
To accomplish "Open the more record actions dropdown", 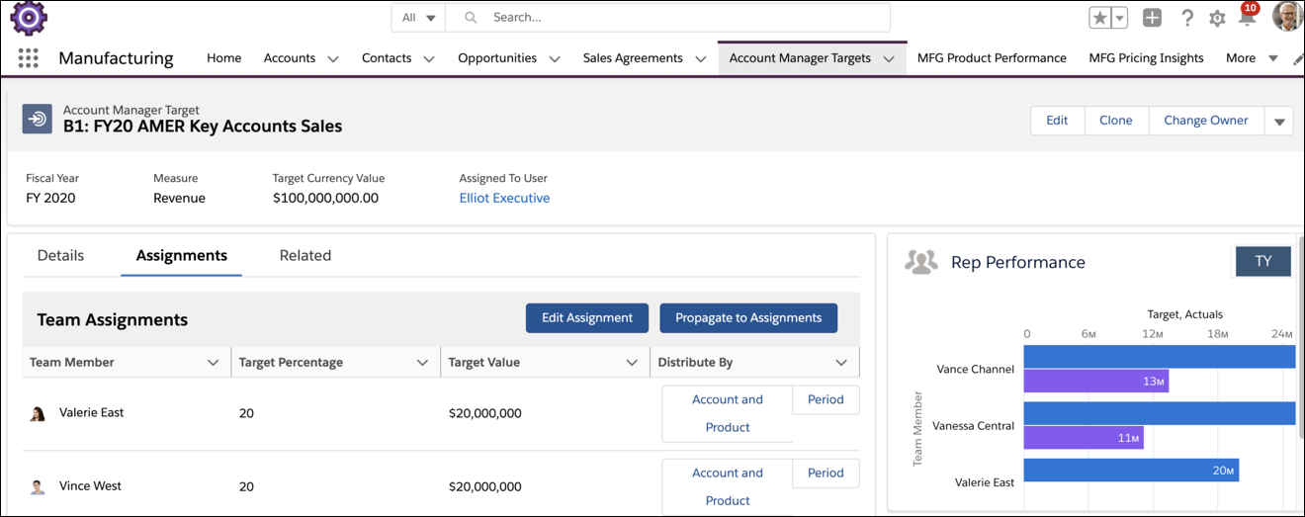I will pos(1279,122).
